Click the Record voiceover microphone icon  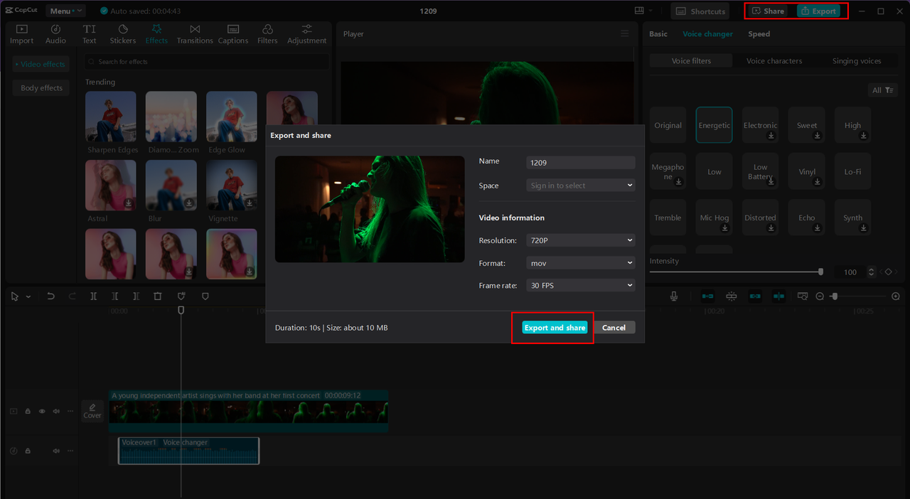point(674,296)
